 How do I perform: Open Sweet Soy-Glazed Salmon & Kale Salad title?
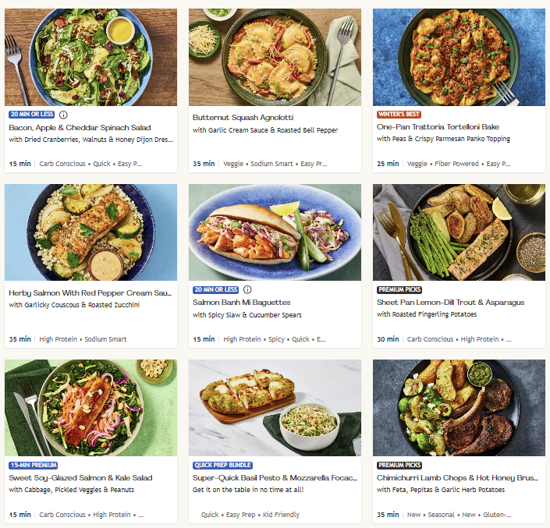click(x=80, y=478)
